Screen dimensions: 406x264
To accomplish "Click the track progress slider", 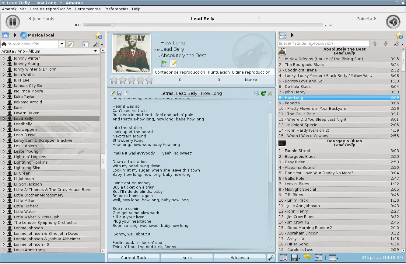I will (203, 25).
